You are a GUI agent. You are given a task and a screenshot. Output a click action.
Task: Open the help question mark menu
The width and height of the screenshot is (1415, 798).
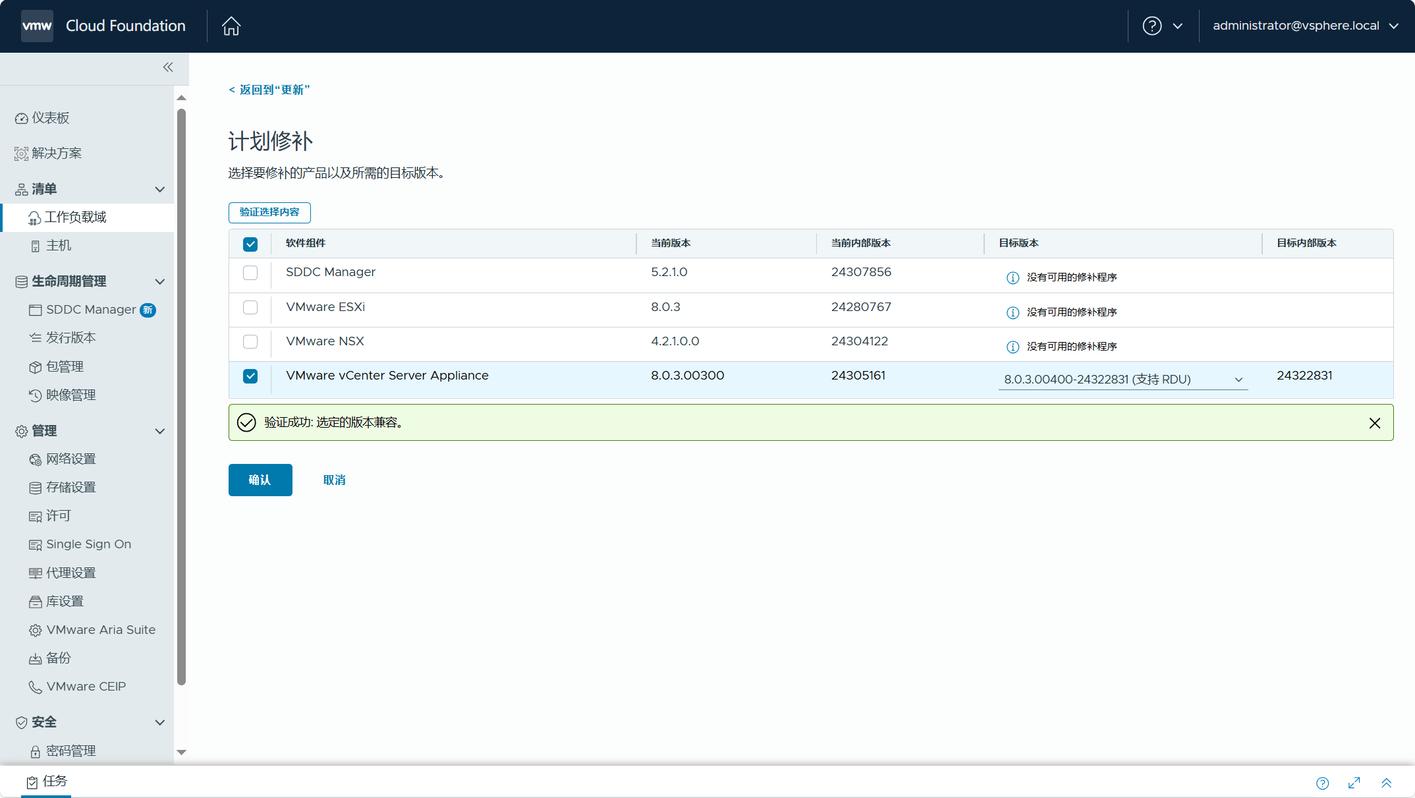tap(1152, 26)
